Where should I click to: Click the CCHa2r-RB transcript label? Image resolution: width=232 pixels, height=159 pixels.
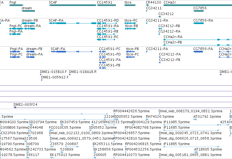click(x=173, y=42)
